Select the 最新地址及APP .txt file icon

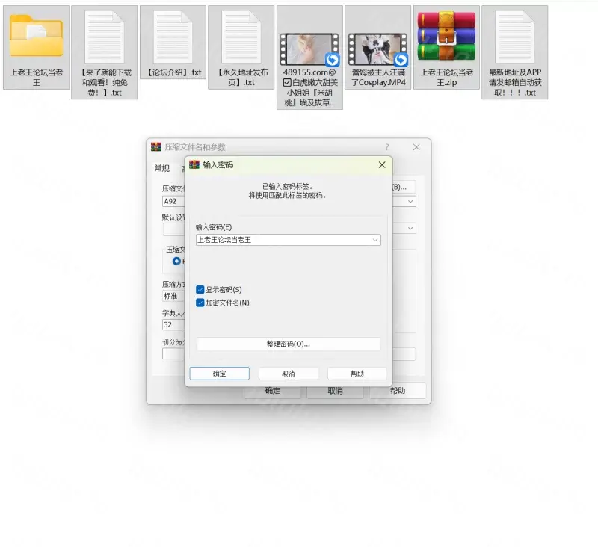click(x=514, y=37)
